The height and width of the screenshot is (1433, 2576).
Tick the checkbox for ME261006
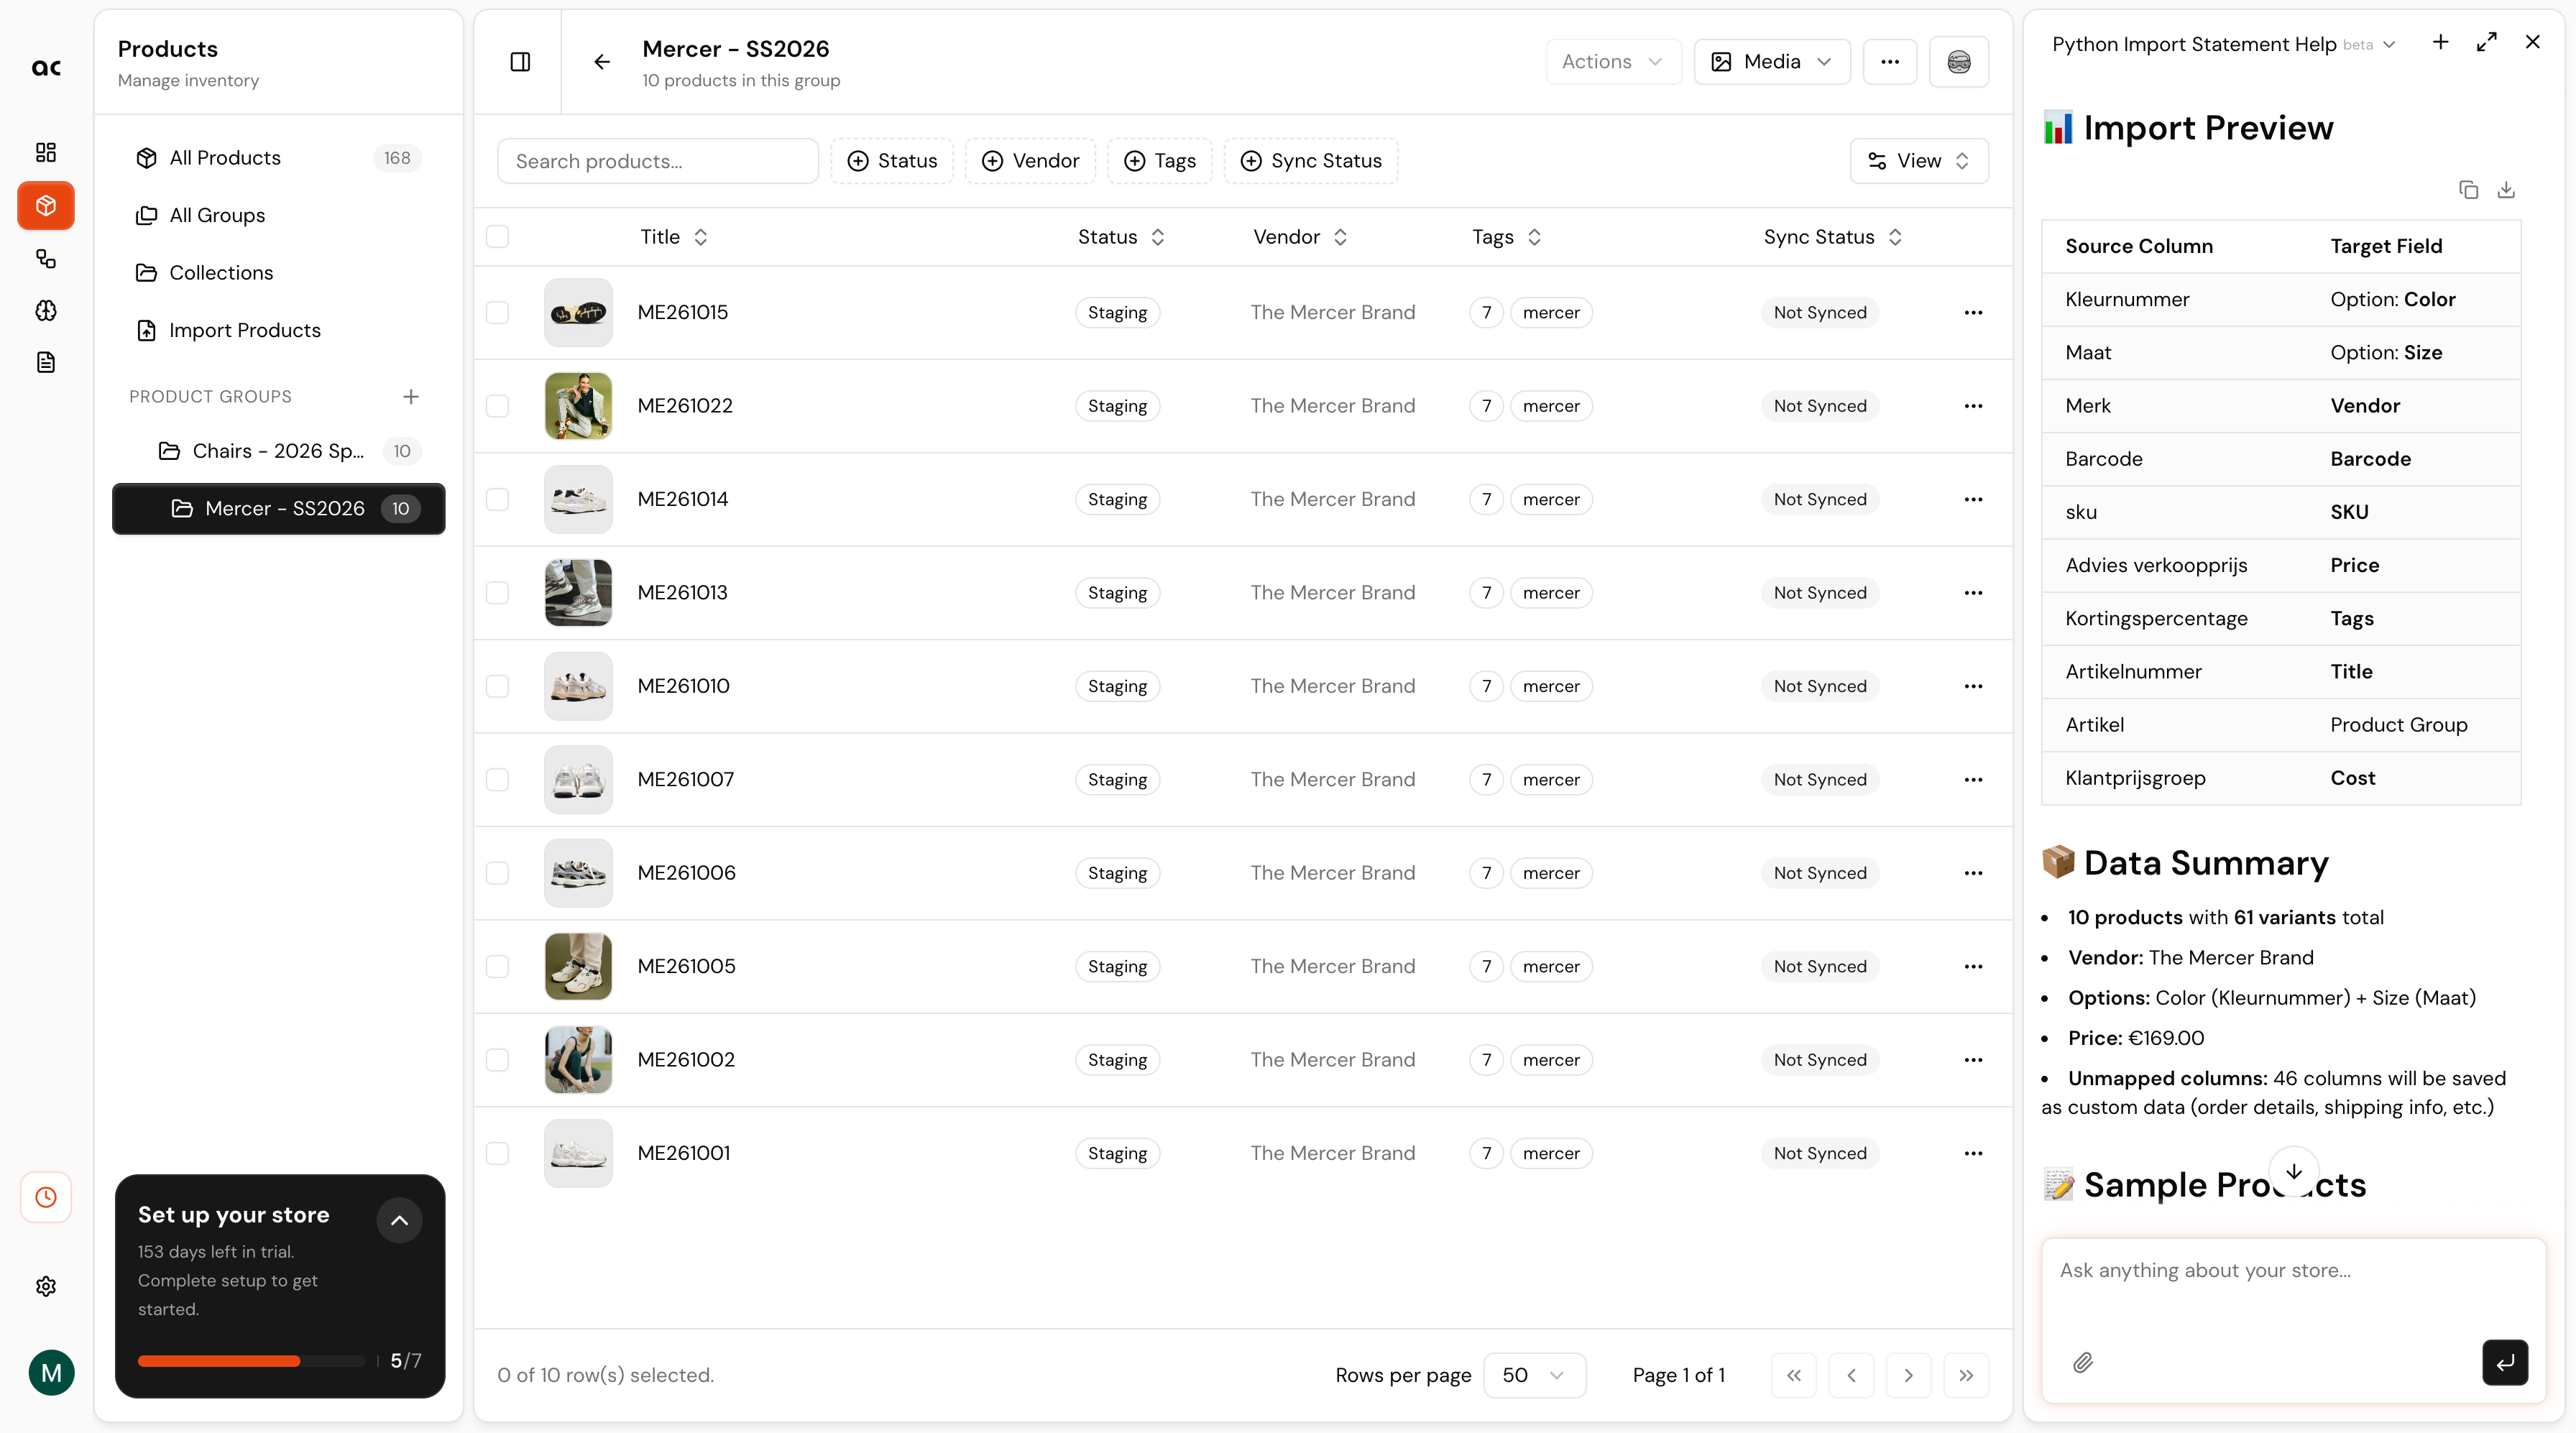click(497, 873)
